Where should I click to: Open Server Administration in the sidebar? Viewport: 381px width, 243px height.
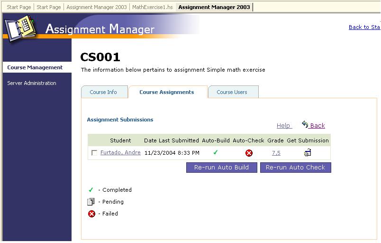click(x=32, y=83)
